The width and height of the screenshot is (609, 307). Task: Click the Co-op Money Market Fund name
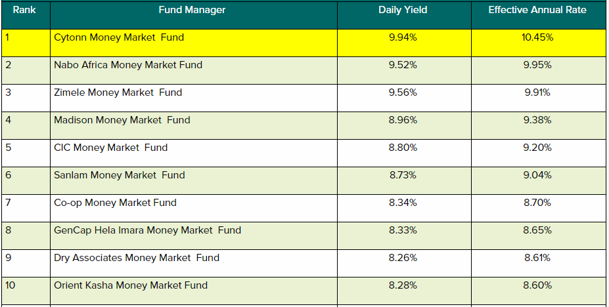(115, 203)
